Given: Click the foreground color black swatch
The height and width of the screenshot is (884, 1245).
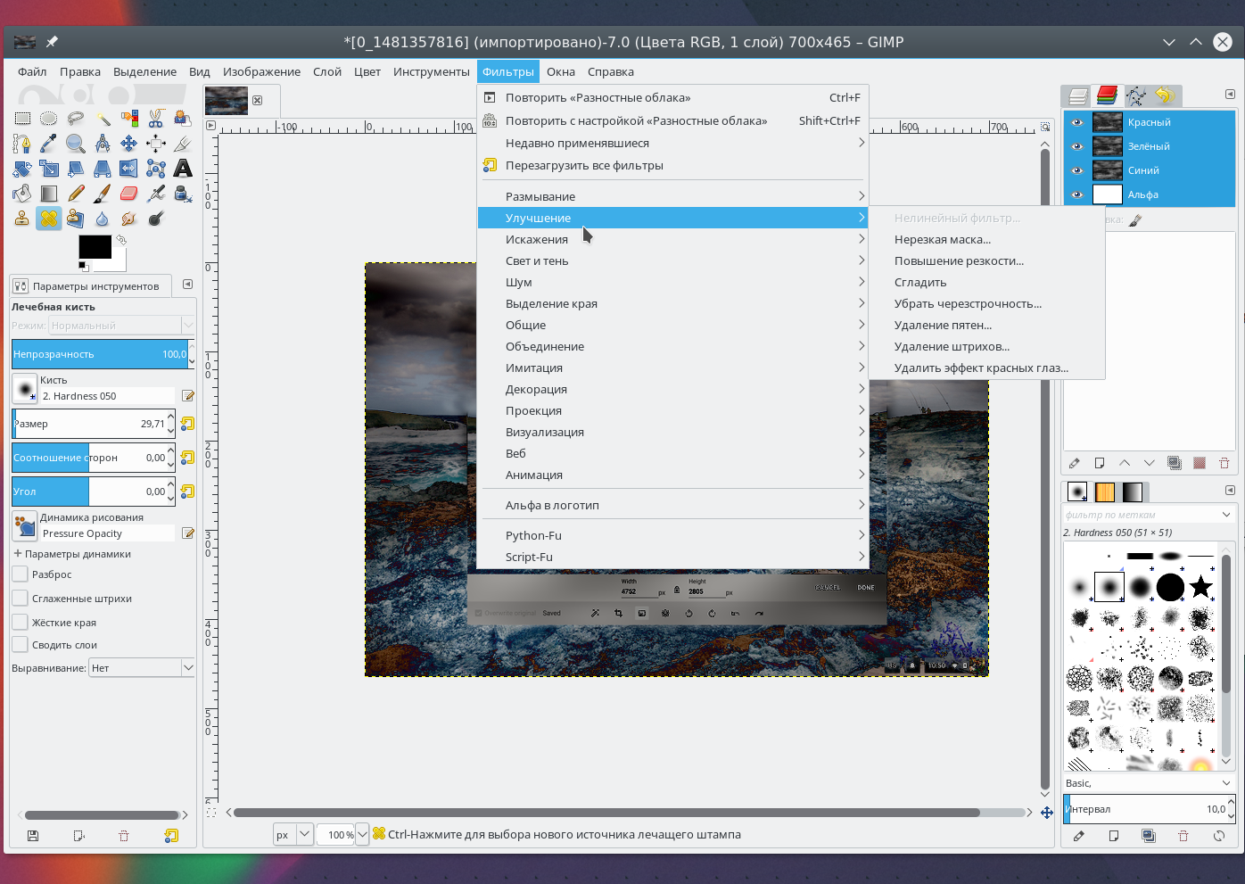Looking at the screenshot, I should tap(95, 246).
